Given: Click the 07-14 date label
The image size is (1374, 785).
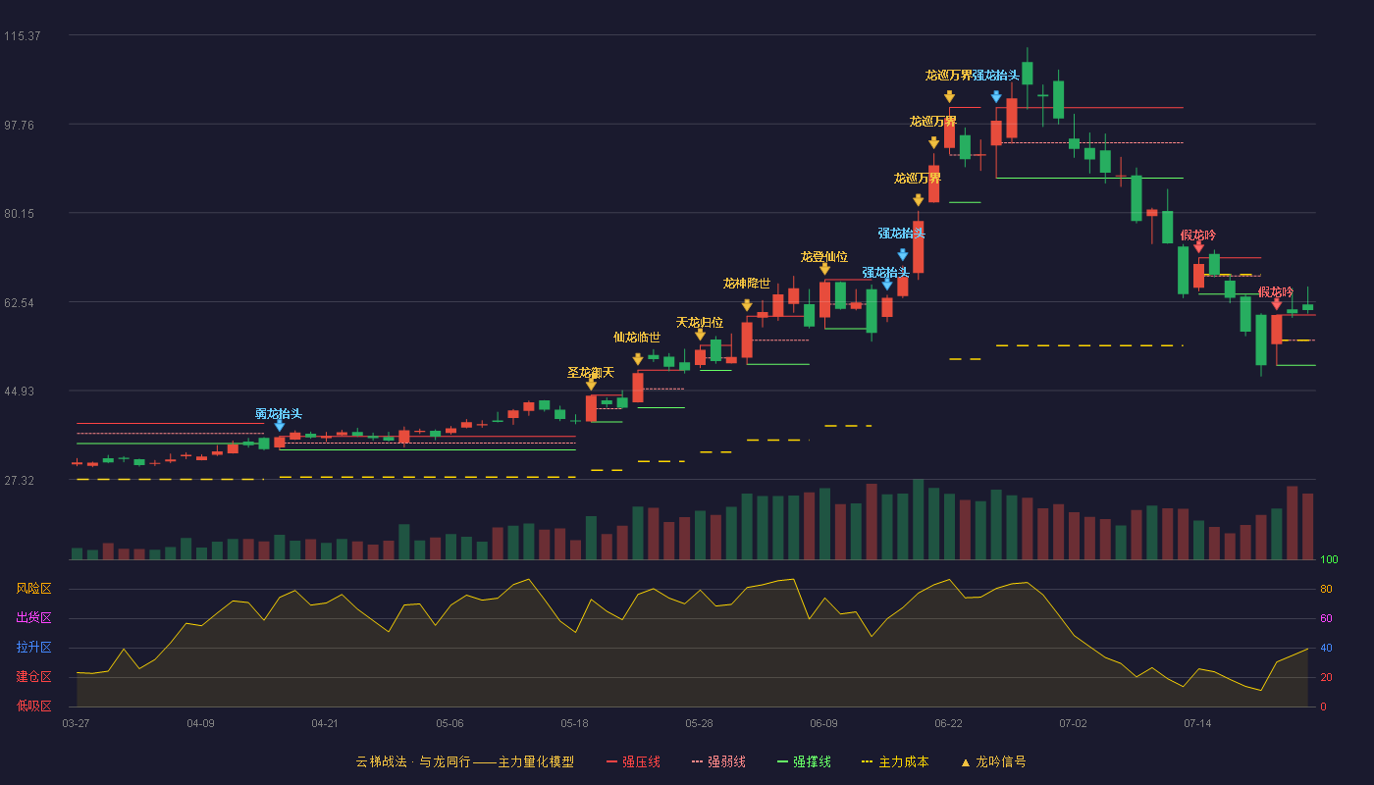Looking at the screenshot, I should tap(1197, 723).
